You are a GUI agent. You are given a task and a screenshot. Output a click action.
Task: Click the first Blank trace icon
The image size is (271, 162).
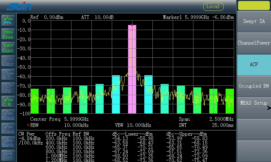click(8, 115)
